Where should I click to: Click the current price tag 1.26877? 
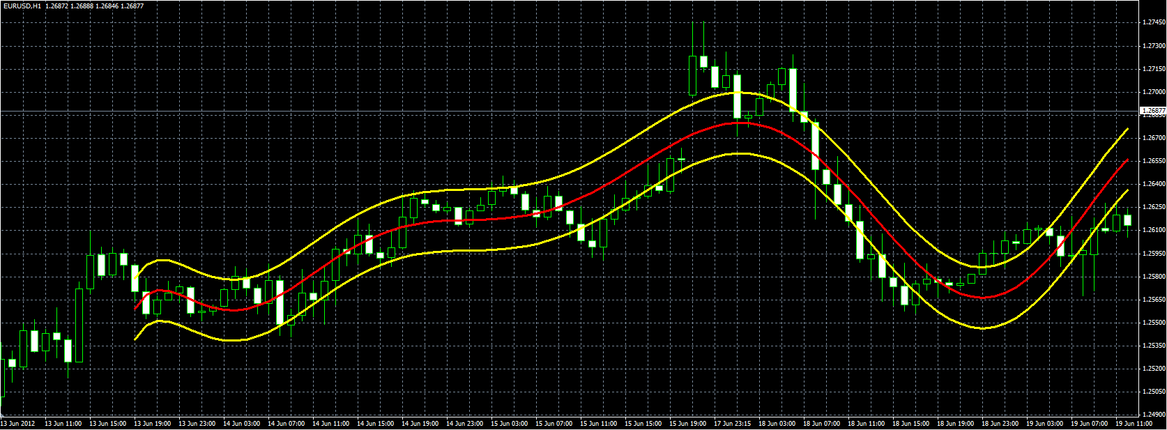click(x=1153, y=110)
